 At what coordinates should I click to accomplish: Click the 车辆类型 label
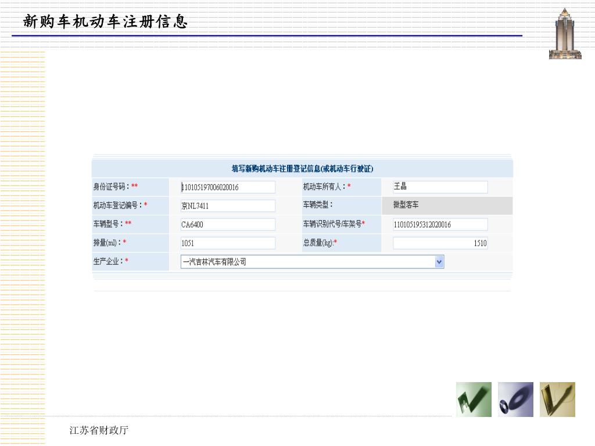click(318, 205)
